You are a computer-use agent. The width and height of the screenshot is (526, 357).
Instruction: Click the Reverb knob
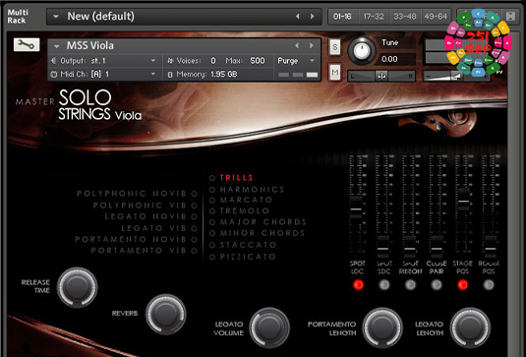tap(166, 314)
